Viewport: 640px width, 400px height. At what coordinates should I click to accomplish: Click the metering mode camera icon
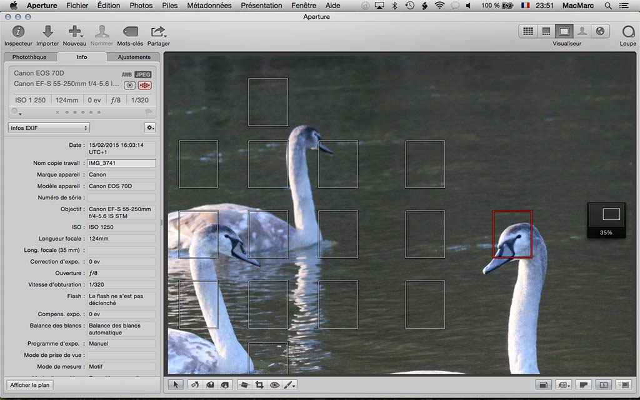point(129,85)
